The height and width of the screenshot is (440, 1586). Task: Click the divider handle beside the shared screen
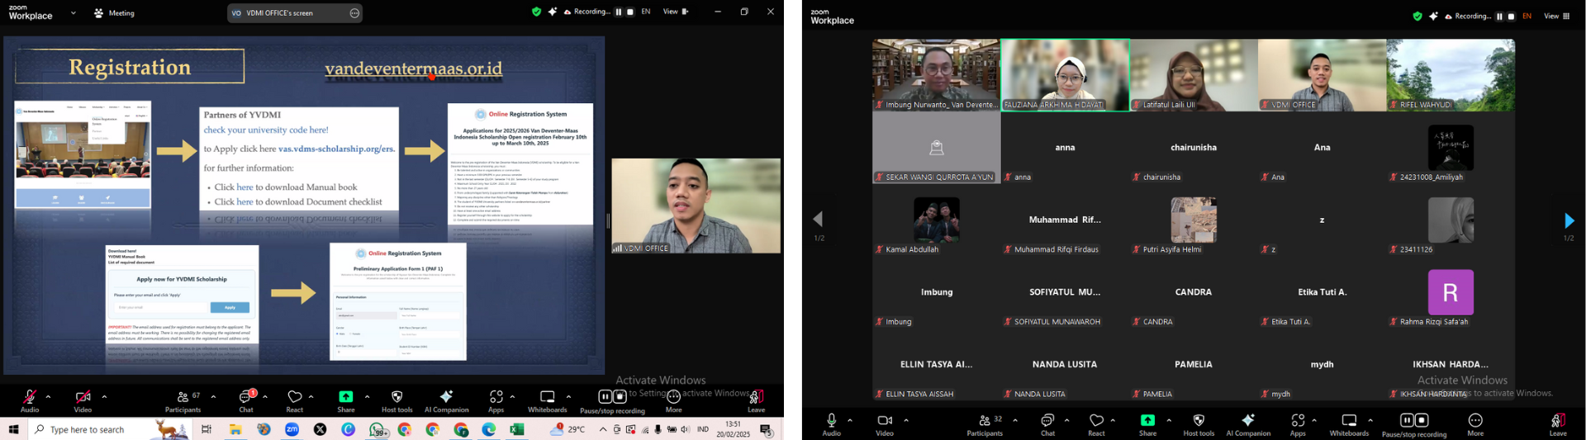[608, 221]
